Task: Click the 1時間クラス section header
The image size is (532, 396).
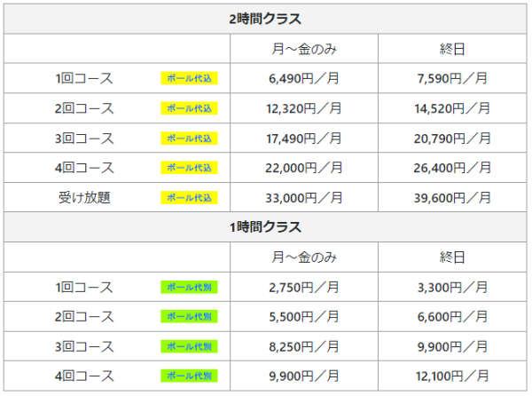Action: point(266,226)
